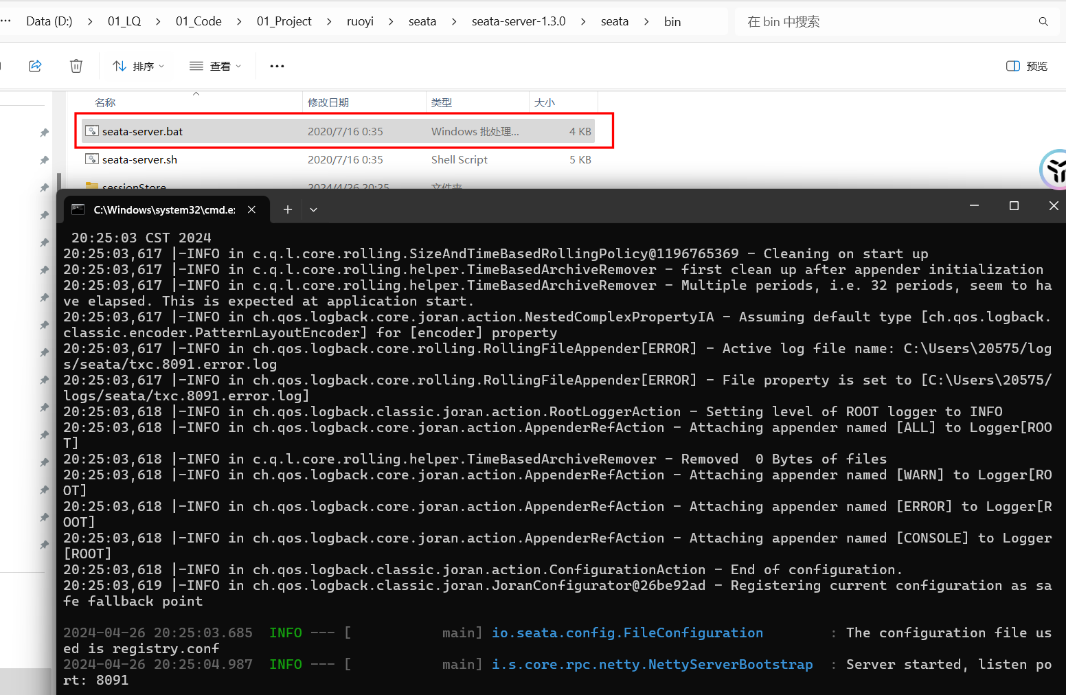Expand chevron after Data (D:) in breadcrumb
The width and height of the screenshot is (1066, 695).
(90, 21)
